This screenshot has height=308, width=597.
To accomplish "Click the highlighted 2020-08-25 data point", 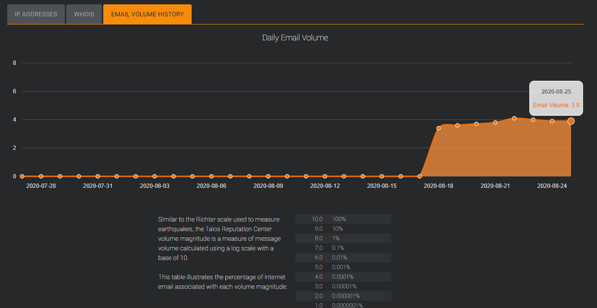I will [571, 121].
